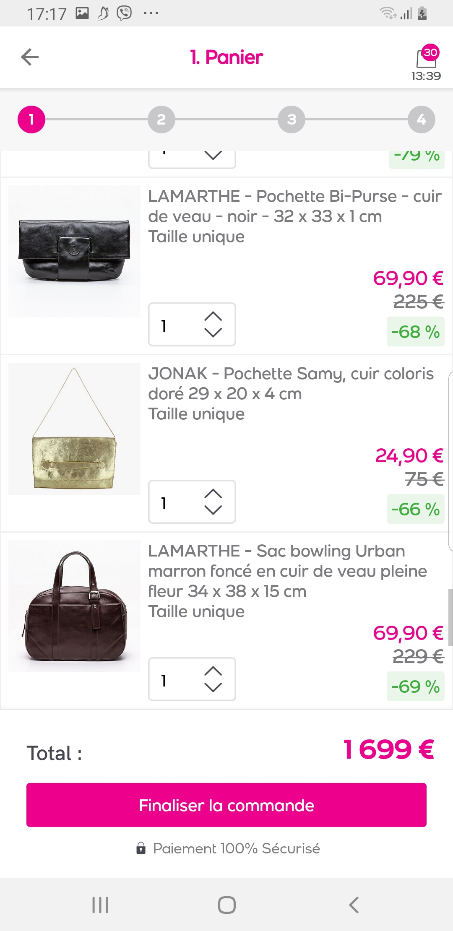Tap the image notification icon in status bar
453x931 pixels.
(82, 13)
